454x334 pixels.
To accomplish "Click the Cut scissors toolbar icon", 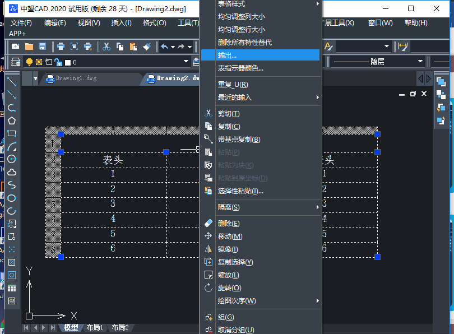I will pyautogui.click(x=106, y=47).
